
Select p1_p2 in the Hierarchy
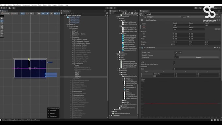coord(79,77)
